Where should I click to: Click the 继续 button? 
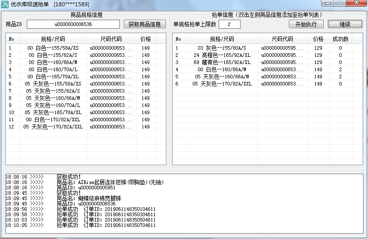(345, 24)
